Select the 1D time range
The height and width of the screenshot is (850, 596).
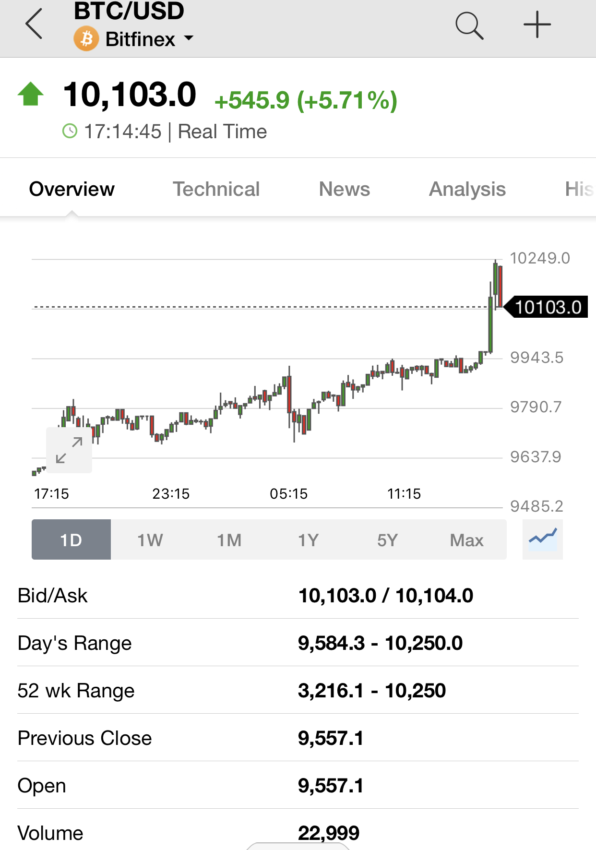coord(71,539)
